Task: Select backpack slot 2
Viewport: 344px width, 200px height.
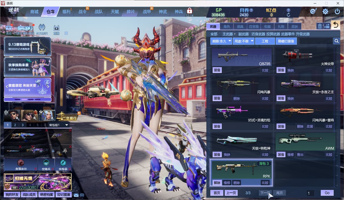Action: click(x=15, y=125)
